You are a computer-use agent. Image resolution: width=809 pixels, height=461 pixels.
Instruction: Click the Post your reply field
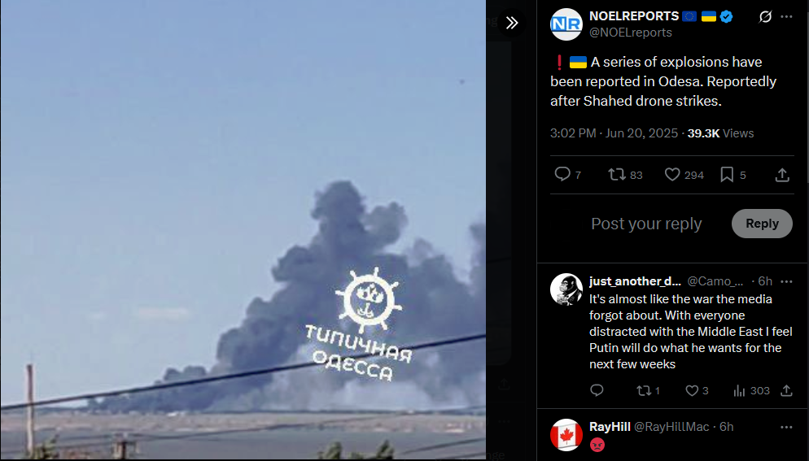click(x=646, y=224)
